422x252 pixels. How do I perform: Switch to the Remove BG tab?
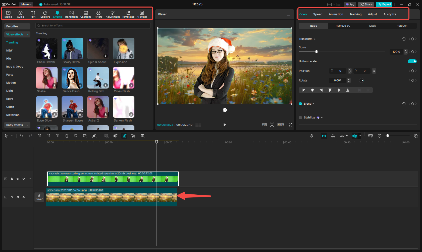click(x=343, y=26)
